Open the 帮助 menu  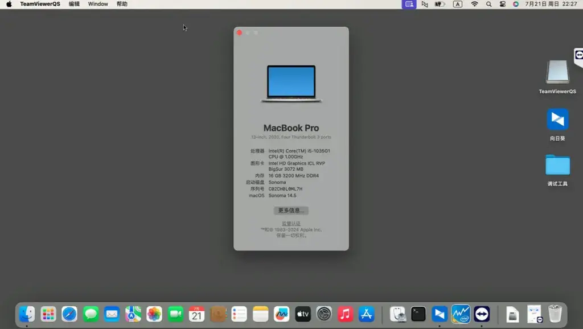pos(122,4)
